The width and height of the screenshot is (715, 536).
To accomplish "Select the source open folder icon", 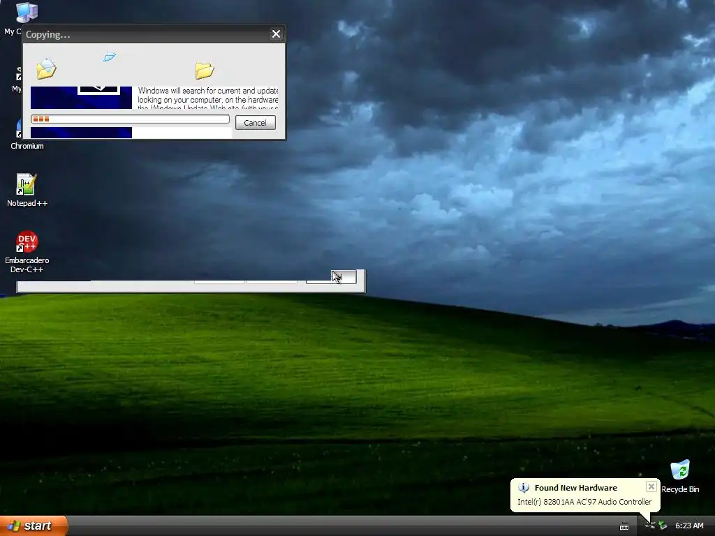I will pos(46,69).
